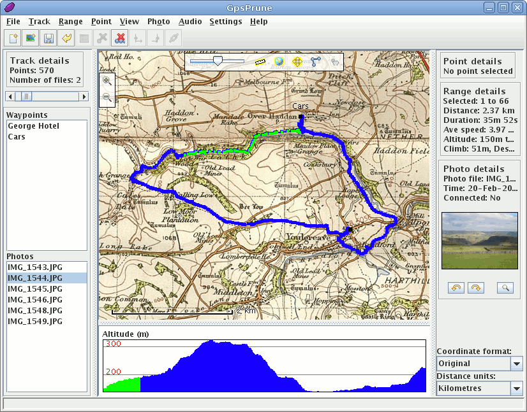Rotate the photo left
This screenshot has height=412, width=527.
457,288
